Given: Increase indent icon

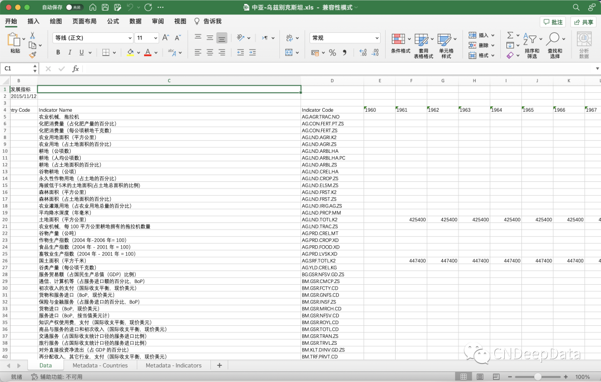Looking at the screenshot, I should tap(252, 52).
